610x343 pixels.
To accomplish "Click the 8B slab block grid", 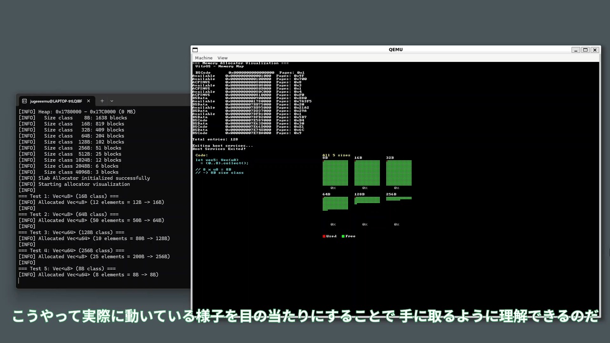I will [x=335, y=173].
